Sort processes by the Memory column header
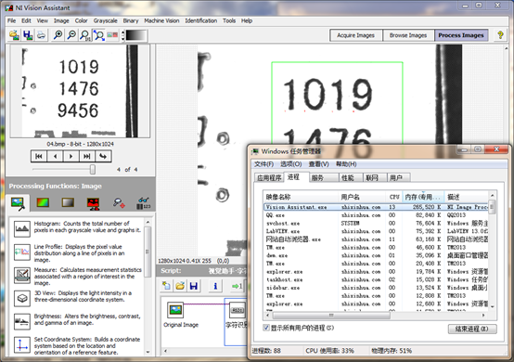 pos(423,197)
